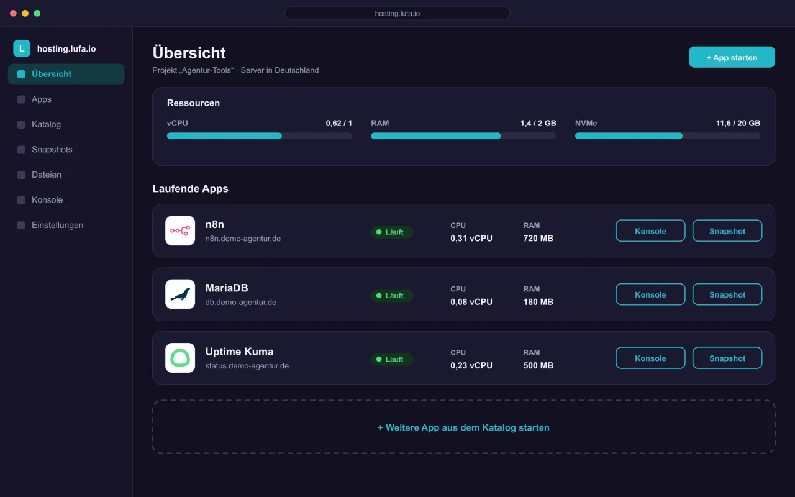The height and width of the screenshot is (497, 795).
Task: Click the Apps sidebar icon
Action: pyautogui.click(x=21, y=99)
